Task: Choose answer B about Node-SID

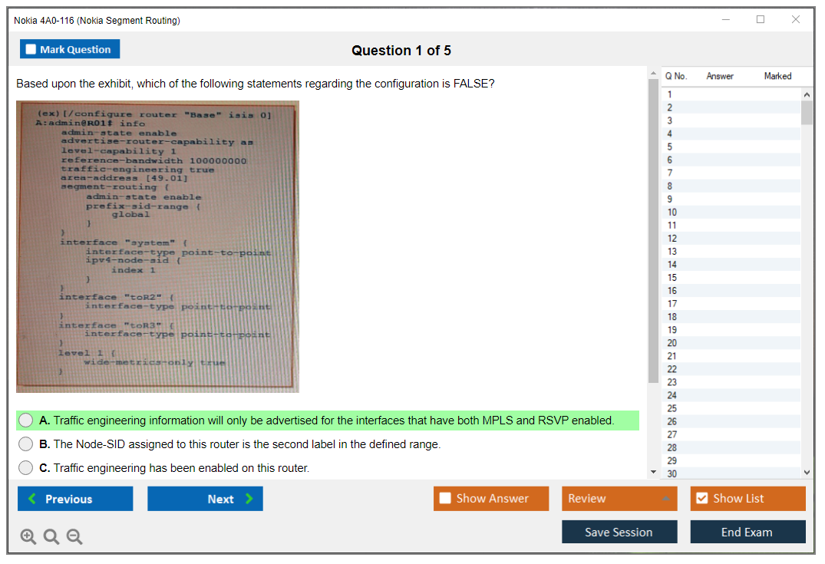Action: tap(26, 444)
